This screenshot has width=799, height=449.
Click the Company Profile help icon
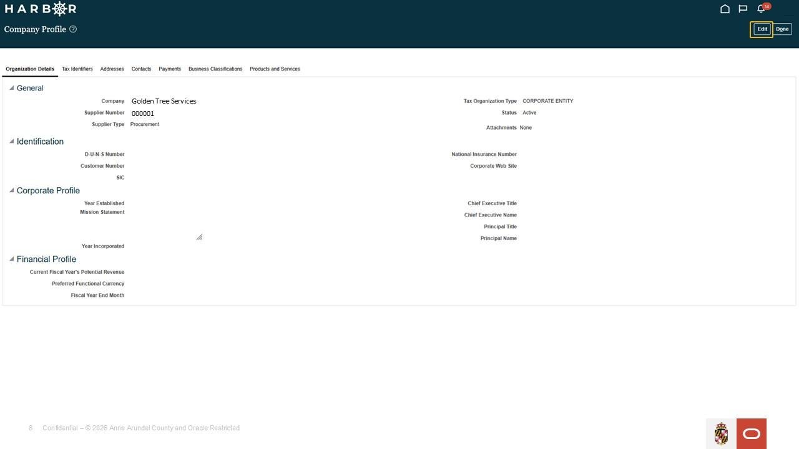pos(73,29)
